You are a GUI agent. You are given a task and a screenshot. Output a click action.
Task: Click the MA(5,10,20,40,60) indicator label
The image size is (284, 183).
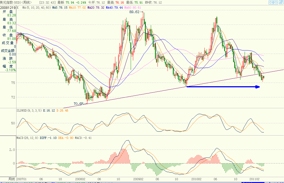pos(37,8)
